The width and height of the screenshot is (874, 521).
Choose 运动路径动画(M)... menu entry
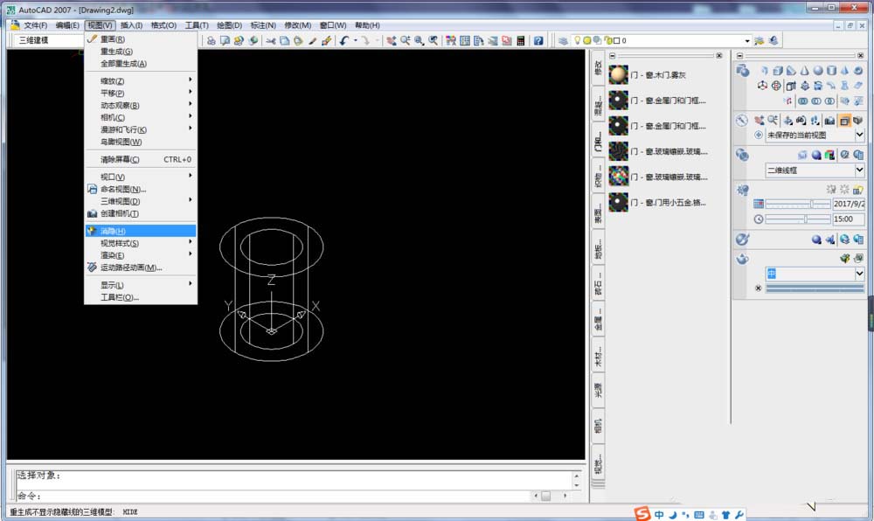(x=141, y=267)
